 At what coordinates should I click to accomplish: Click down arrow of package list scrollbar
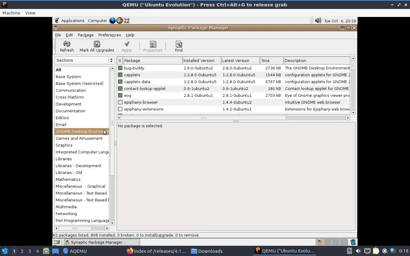(x=353, y=112)
